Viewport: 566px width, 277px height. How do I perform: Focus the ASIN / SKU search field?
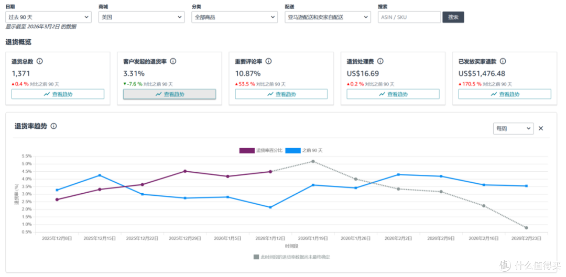(x=409, y=17)
